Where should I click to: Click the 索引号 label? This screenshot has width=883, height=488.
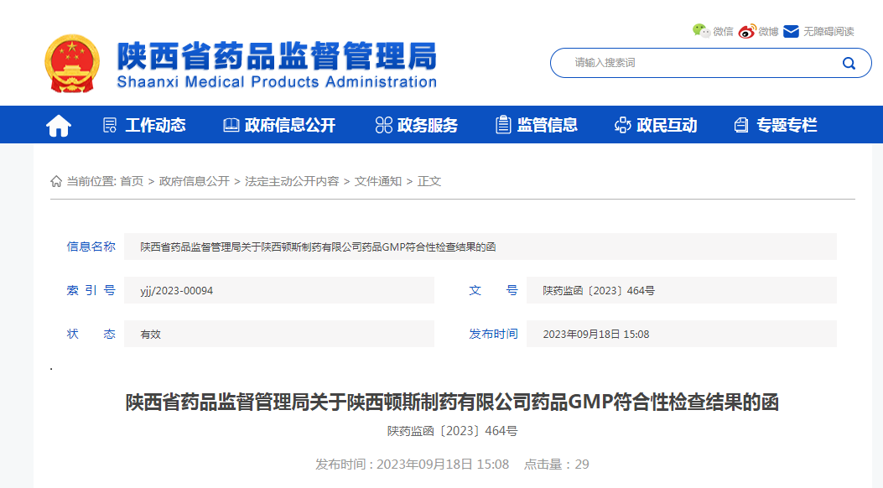coord(91,290)
